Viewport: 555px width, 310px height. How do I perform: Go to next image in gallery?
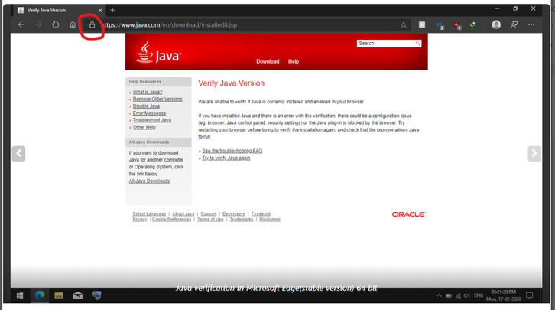click(534, 153)
